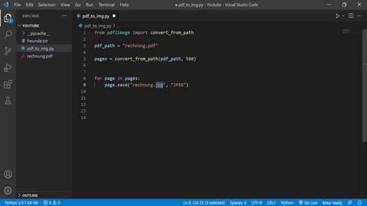Open the Search view icon
This screenshot has width=367, height=206.
[x=7, y=34]
